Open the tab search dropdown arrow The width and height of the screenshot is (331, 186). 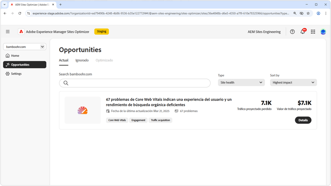[4, 4]
